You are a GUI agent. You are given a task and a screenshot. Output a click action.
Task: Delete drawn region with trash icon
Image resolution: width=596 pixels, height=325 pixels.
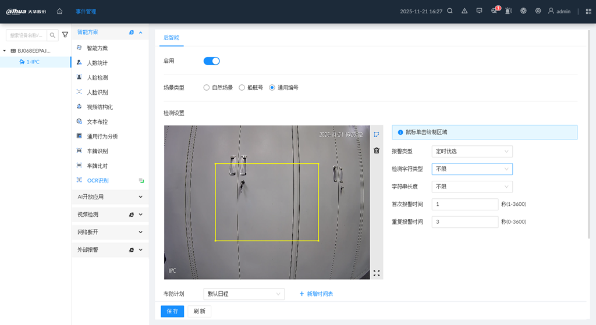click(377, 151)
